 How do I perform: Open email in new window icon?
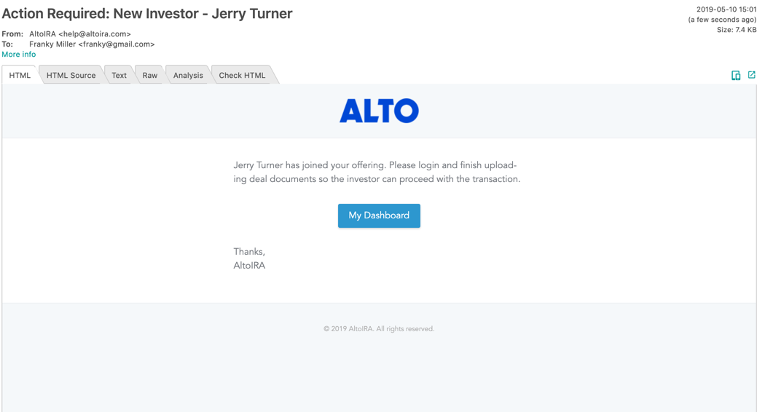(x=751, y=75)
